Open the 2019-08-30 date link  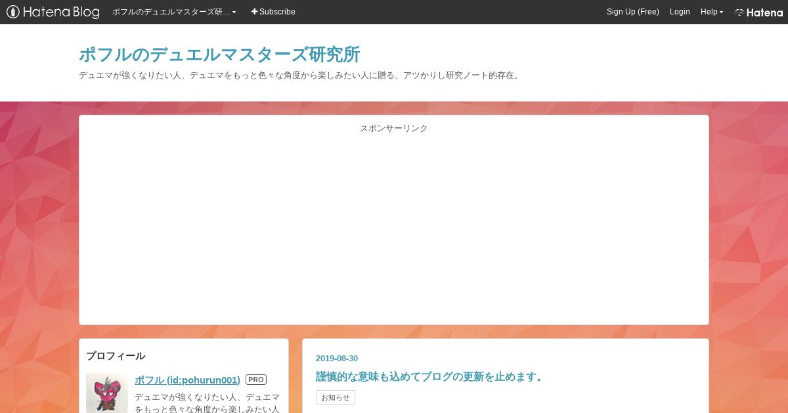337,358
